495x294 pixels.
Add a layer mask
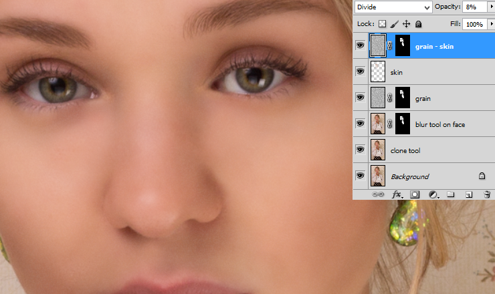[x=415, y=194]
